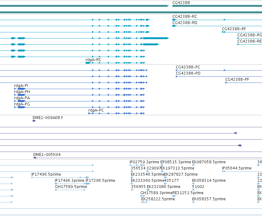Select the 51002 feature label
262x216 pixels.
click(198, 187)
